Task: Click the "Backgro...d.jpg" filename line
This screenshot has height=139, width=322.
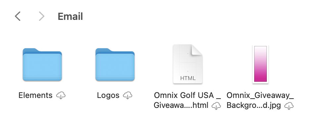Action: coord(254,106)
